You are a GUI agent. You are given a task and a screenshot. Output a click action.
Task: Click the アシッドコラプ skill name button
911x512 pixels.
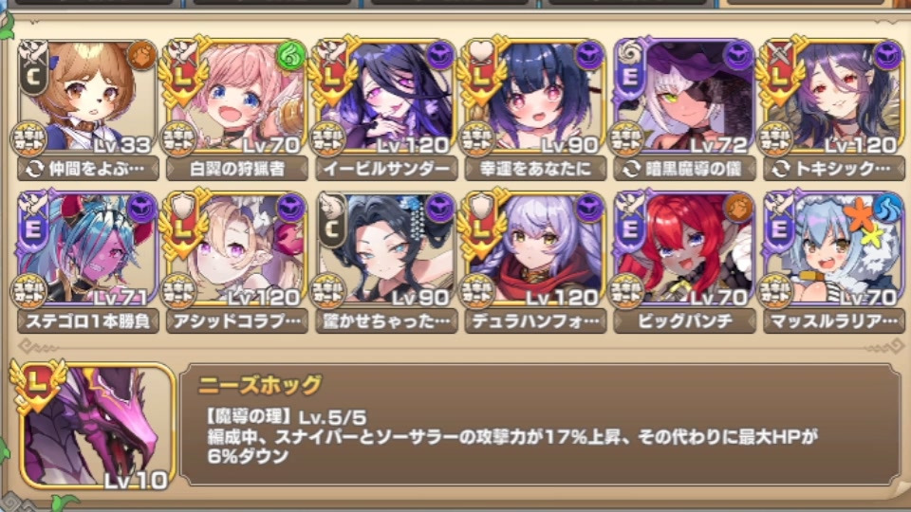(237, 321)
